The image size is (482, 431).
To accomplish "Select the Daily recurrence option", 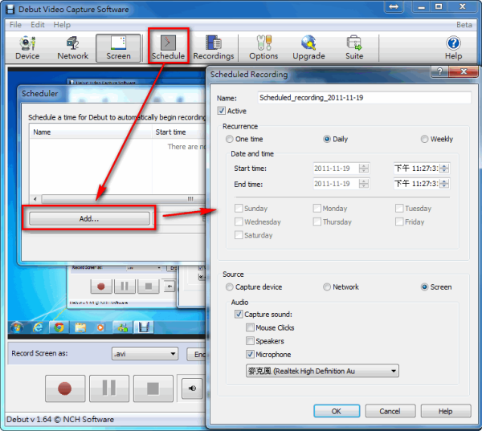I will [327, 139].
